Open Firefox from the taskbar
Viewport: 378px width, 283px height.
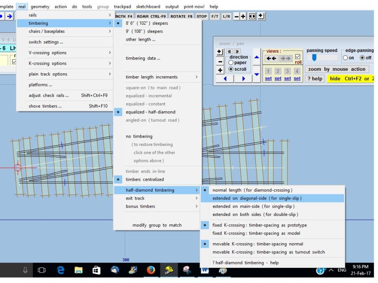(151, 270)
